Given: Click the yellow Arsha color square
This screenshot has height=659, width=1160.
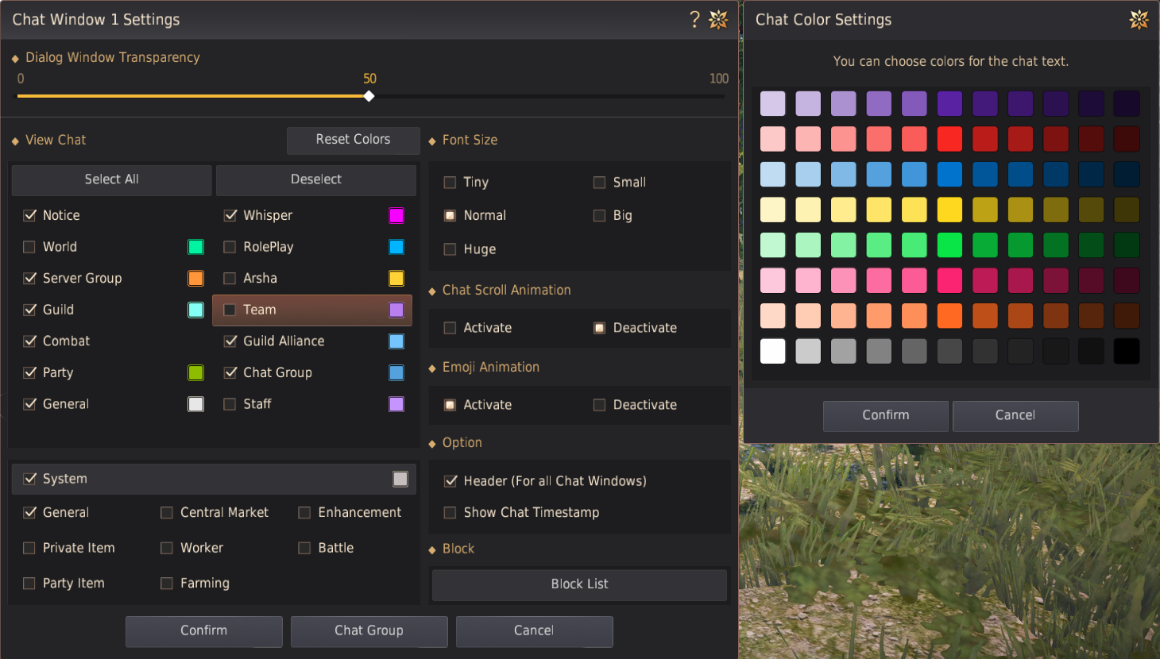Looking at the screenshot, I should coord(396,278).
